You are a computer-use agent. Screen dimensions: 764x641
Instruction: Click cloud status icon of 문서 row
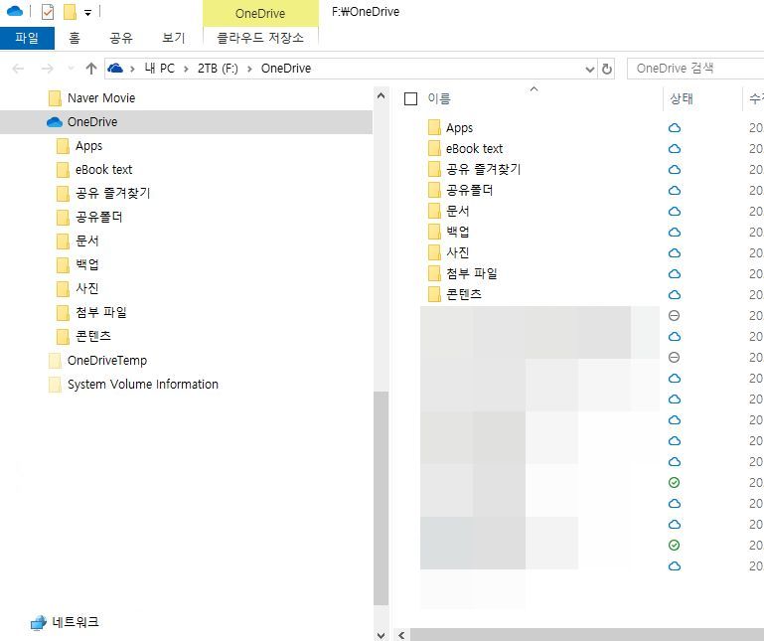(675, 211)
